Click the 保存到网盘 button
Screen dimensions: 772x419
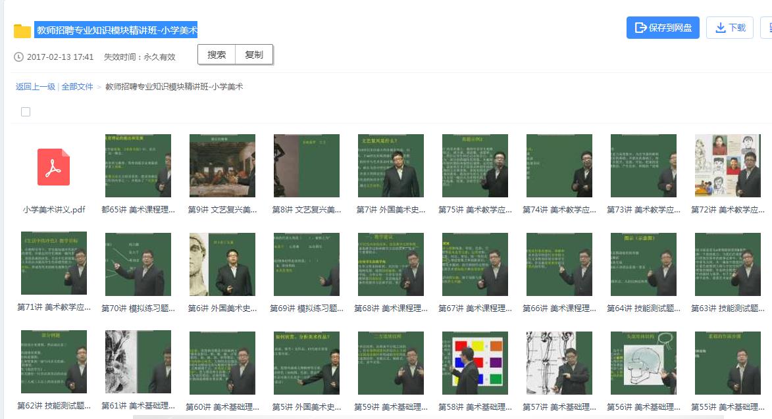coord(662,27)
